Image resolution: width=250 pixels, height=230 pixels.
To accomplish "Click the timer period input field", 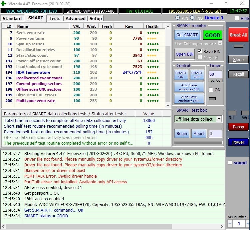I will pyautogui.click(x=215, y=74).
